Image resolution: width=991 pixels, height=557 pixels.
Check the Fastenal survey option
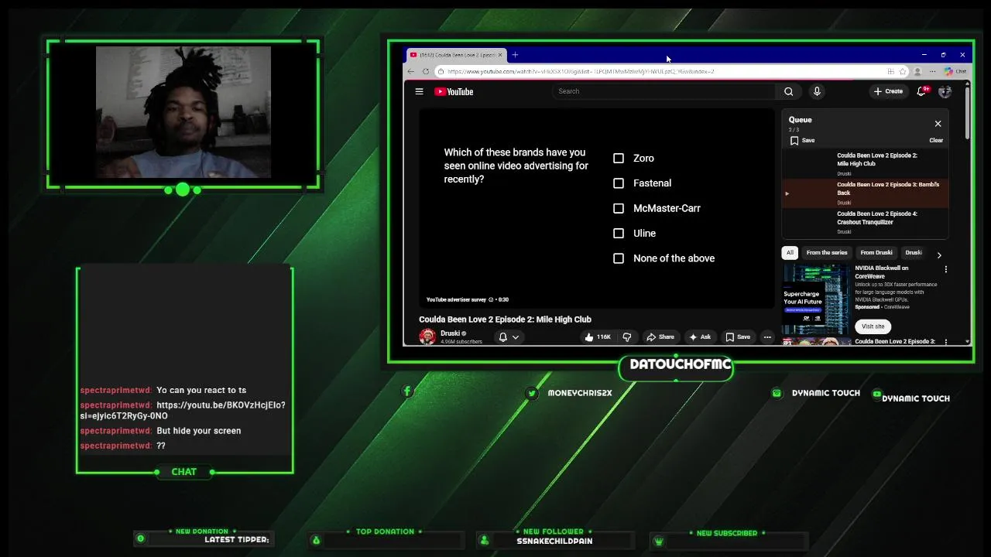pyautogui.click(x=619, y=183)
